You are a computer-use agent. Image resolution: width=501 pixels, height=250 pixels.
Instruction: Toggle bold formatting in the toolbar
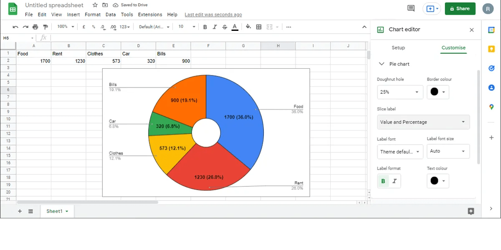coord(205,27)
